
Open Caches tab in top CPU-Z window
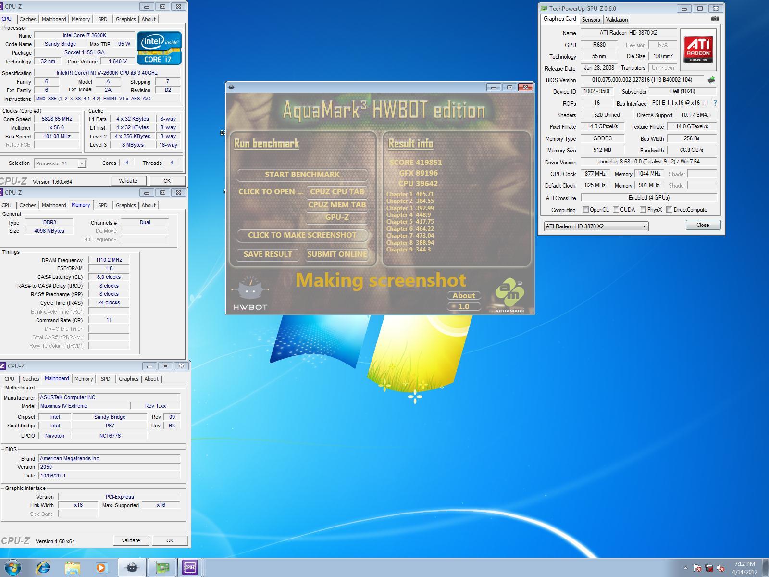[x=27, y=19]
